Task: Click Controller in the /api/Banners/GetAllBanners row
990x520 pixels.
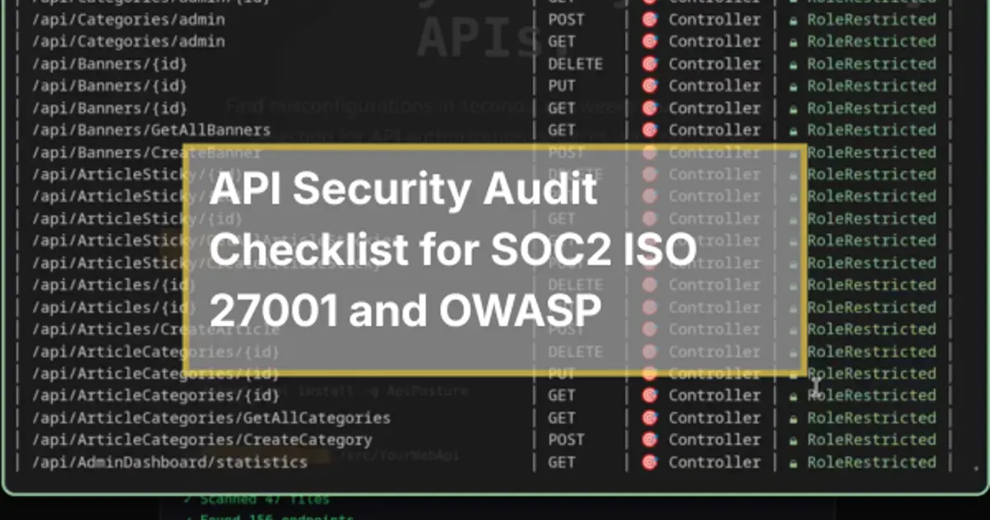Action: click(714, 130)
